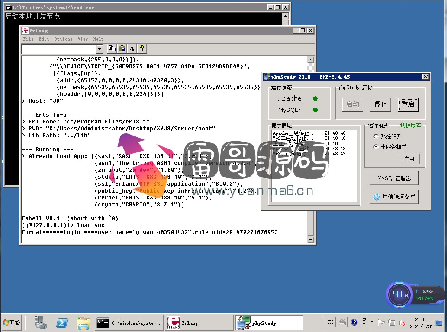This screenshot has width=447, height=332.
Task: Click the 'Format======login' output line in Erlang shell
Action: tap(150, 232)
